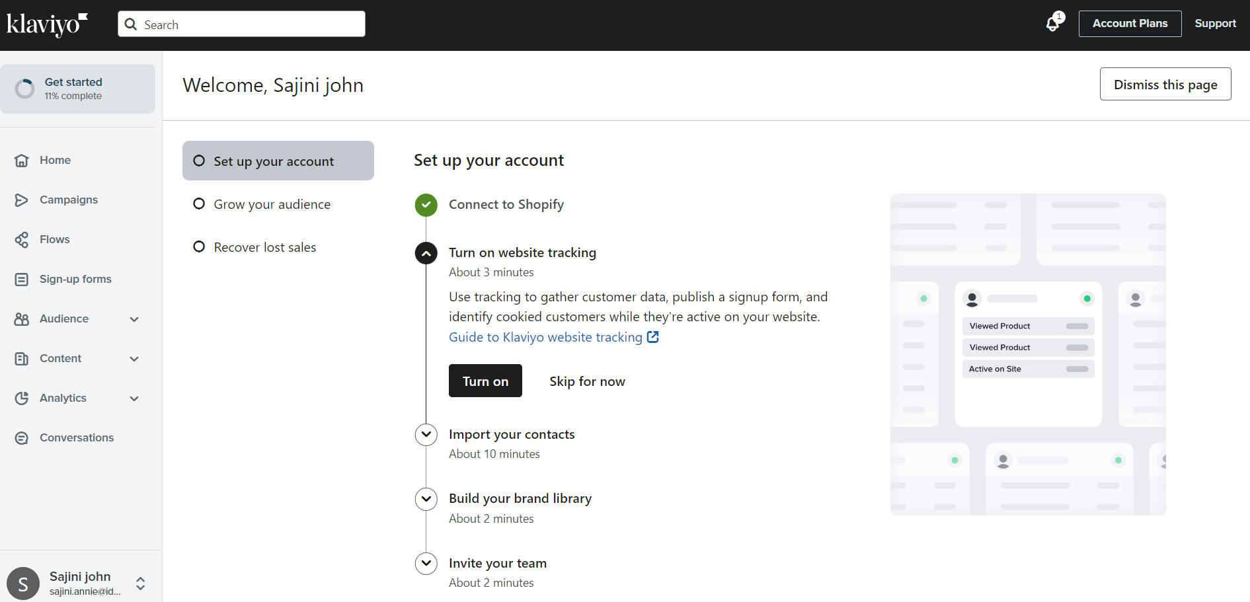
Task: Open Guide to Klaviyo website tracking
Action: [545, 337]
